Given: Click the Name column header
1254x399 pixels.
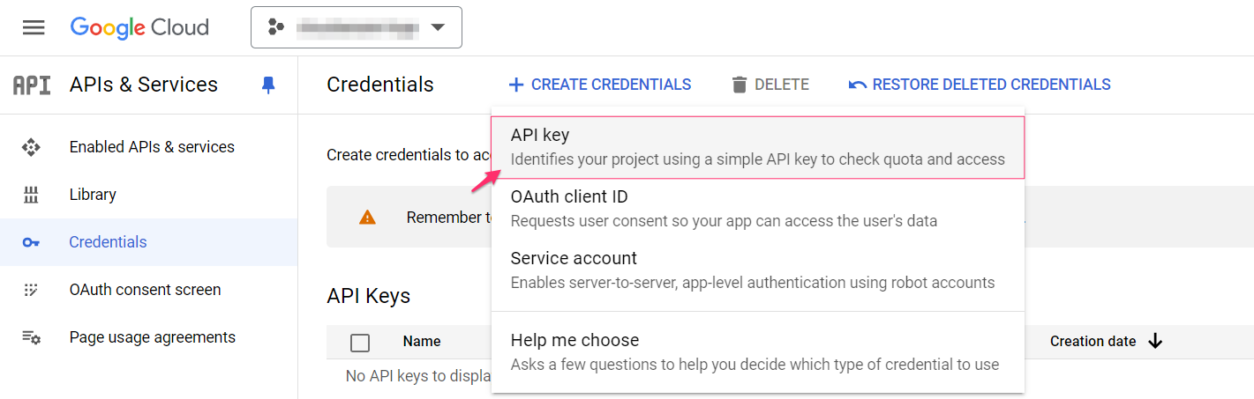Looking at the screenshot, I should (422, 341).
